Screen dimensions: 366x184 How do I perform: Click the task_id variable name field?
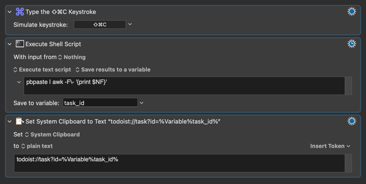(100, 103)
